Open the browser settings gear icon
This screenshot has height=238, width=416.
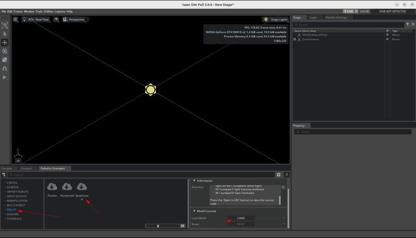pyautogui.click(x=278, y=175)
